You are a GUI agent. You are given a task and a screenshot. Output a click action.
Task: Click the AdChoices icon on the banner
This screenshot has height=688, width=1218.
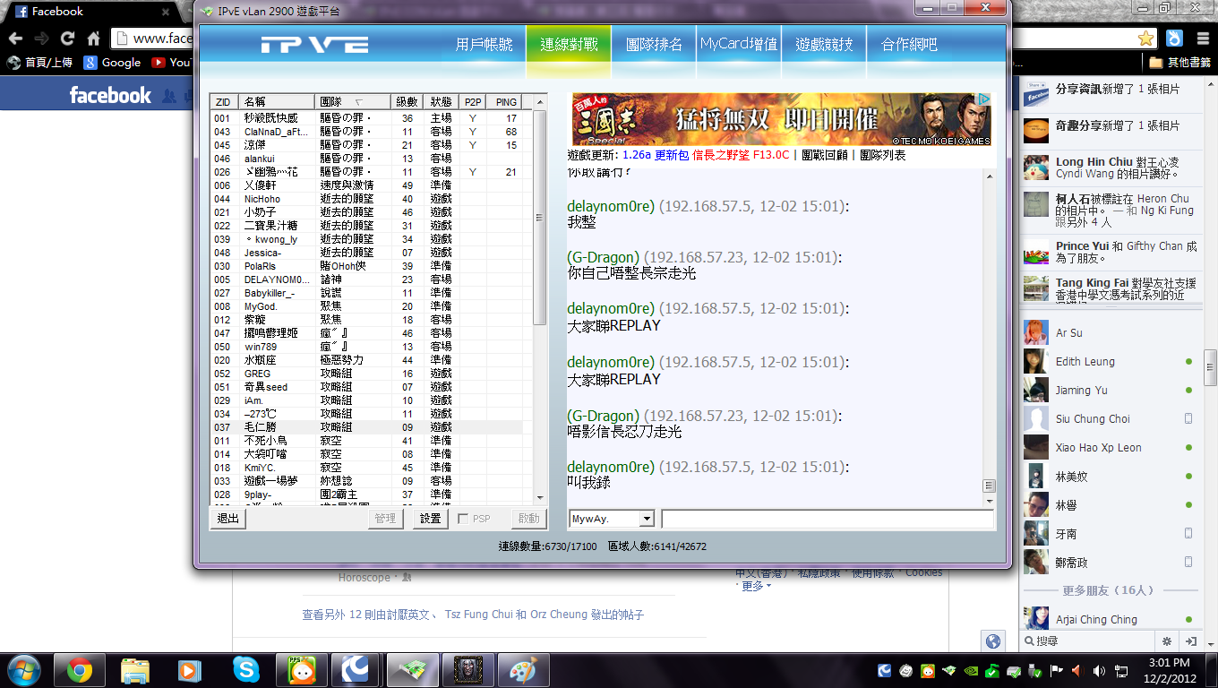click(982, 99)
